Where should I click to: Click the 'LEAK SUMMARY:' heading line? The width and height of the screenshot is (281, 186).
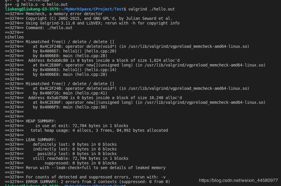[x=30, y=140]
